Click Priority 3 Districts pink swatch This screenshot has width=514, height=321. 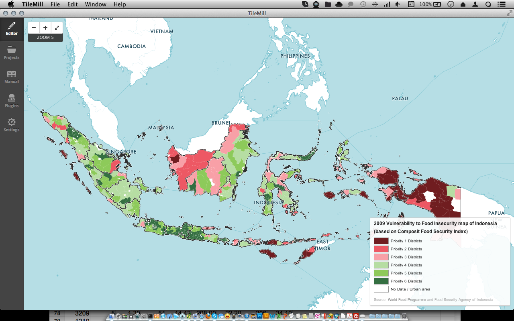click(x=381, y=257)
